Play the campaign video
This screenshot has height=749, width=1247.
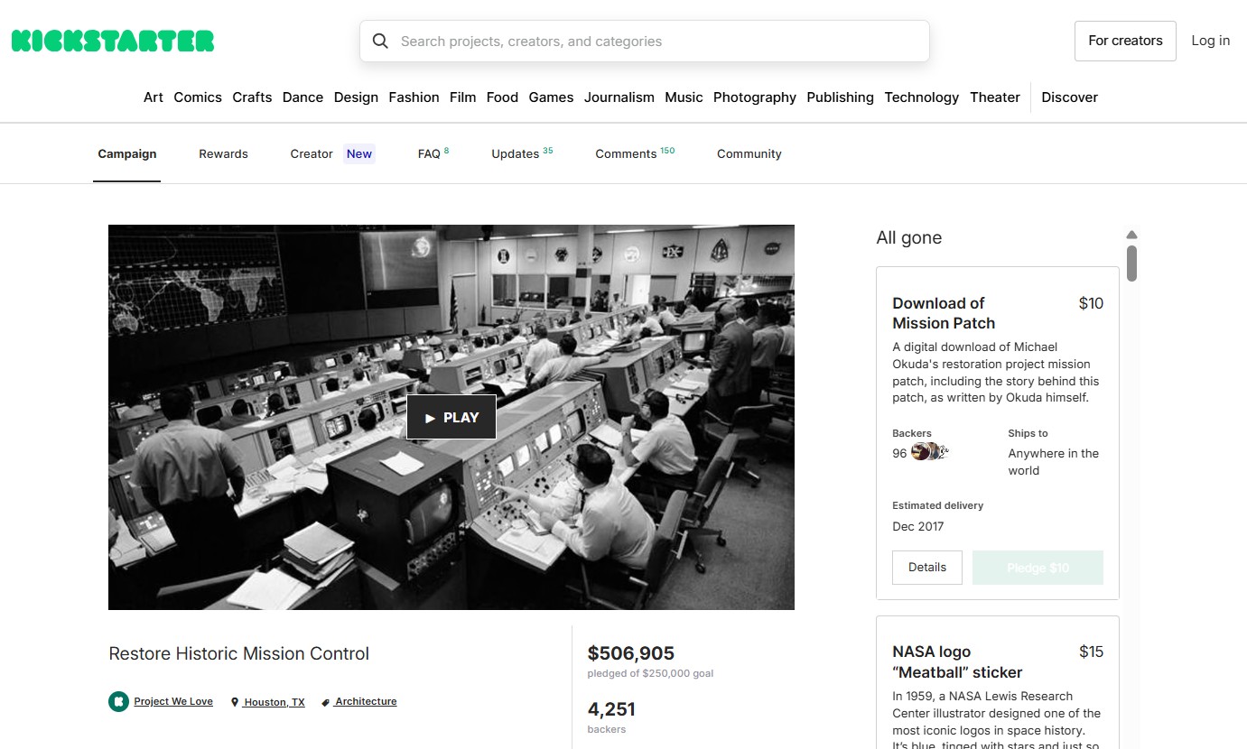pos(451,418)
